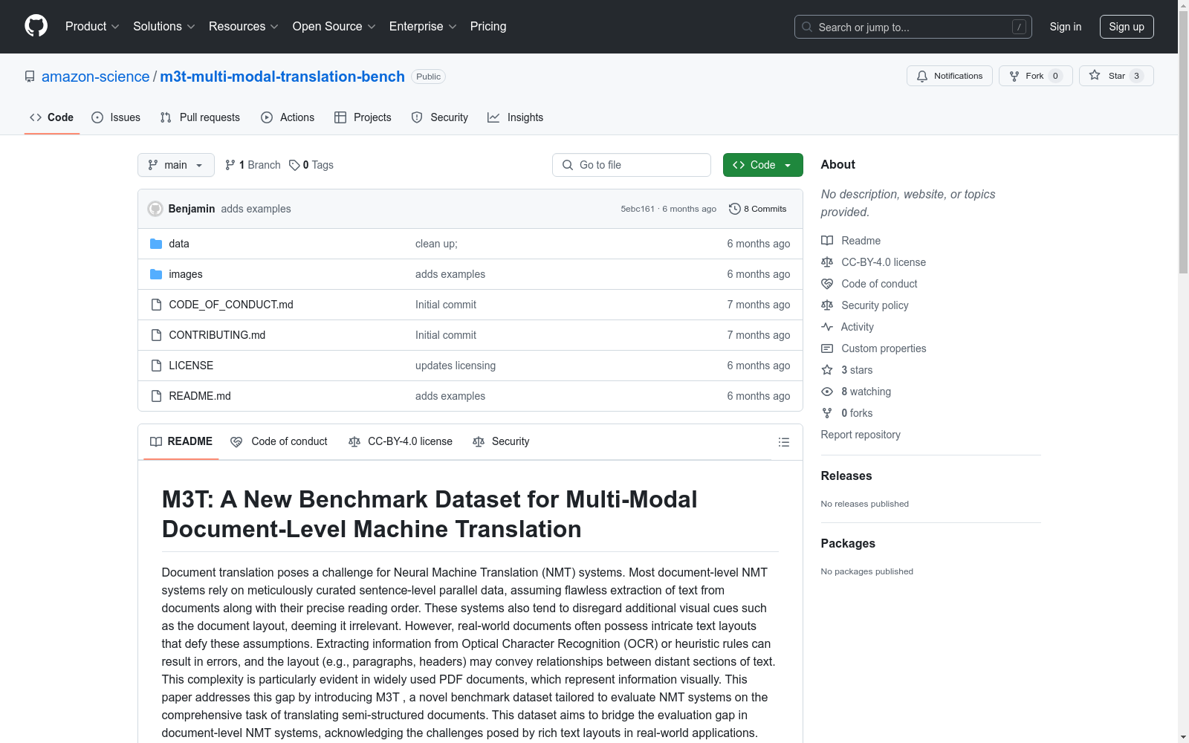This screenshot has height=743, width=1189.
Task: Open the 'adds examples' commit message for images
Action: [x=450, y=274]
